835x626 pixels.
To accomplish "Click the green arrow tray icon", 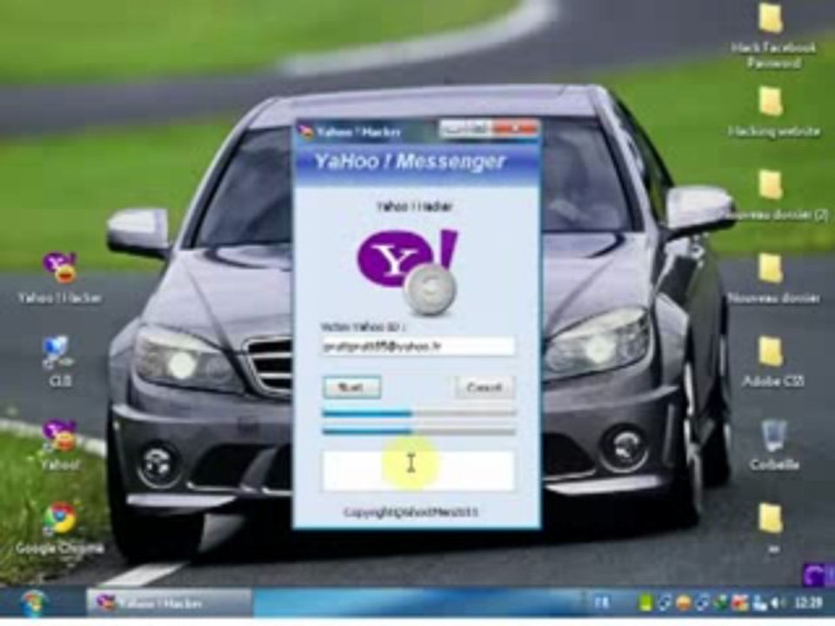I will 720,603.
